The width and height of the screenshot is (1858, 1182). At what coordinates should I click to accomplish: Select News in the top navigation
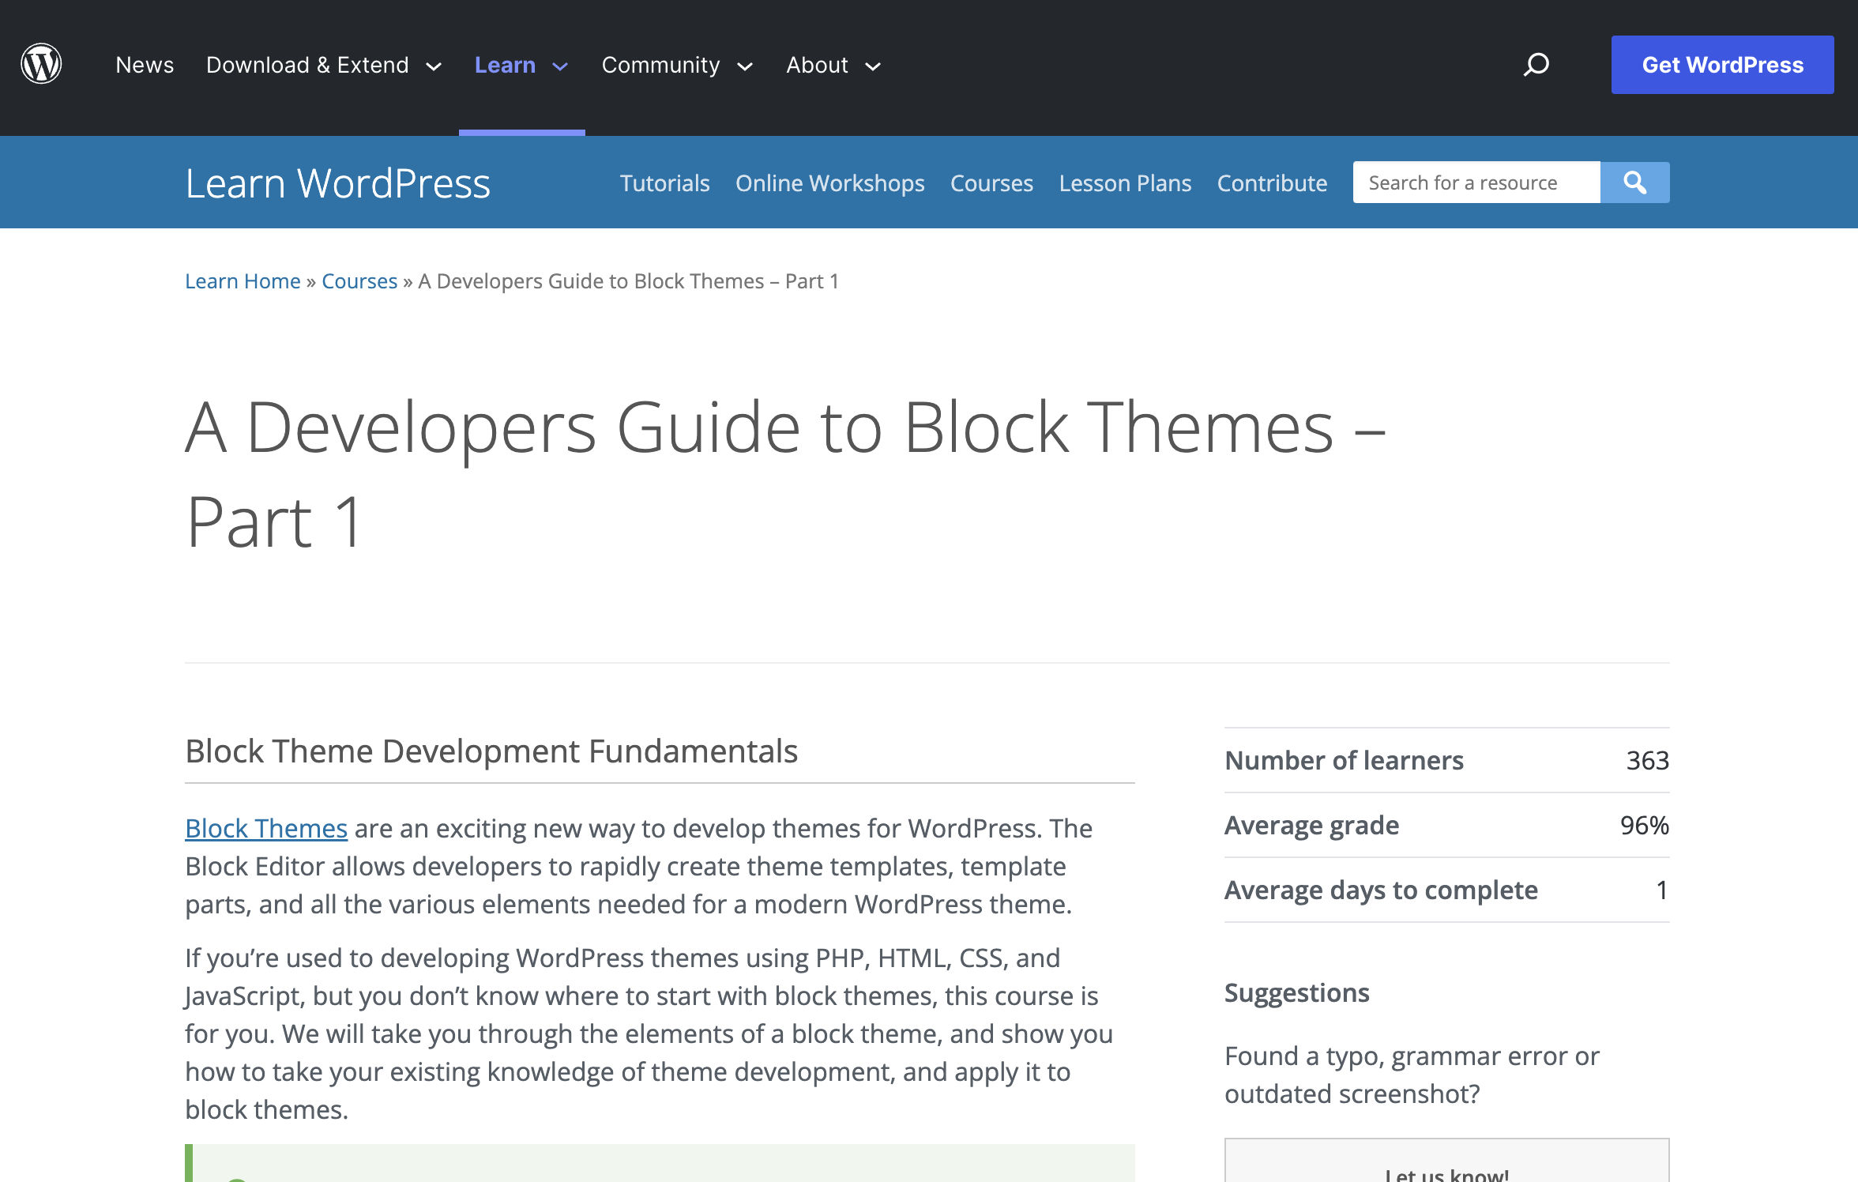point(145,65)
